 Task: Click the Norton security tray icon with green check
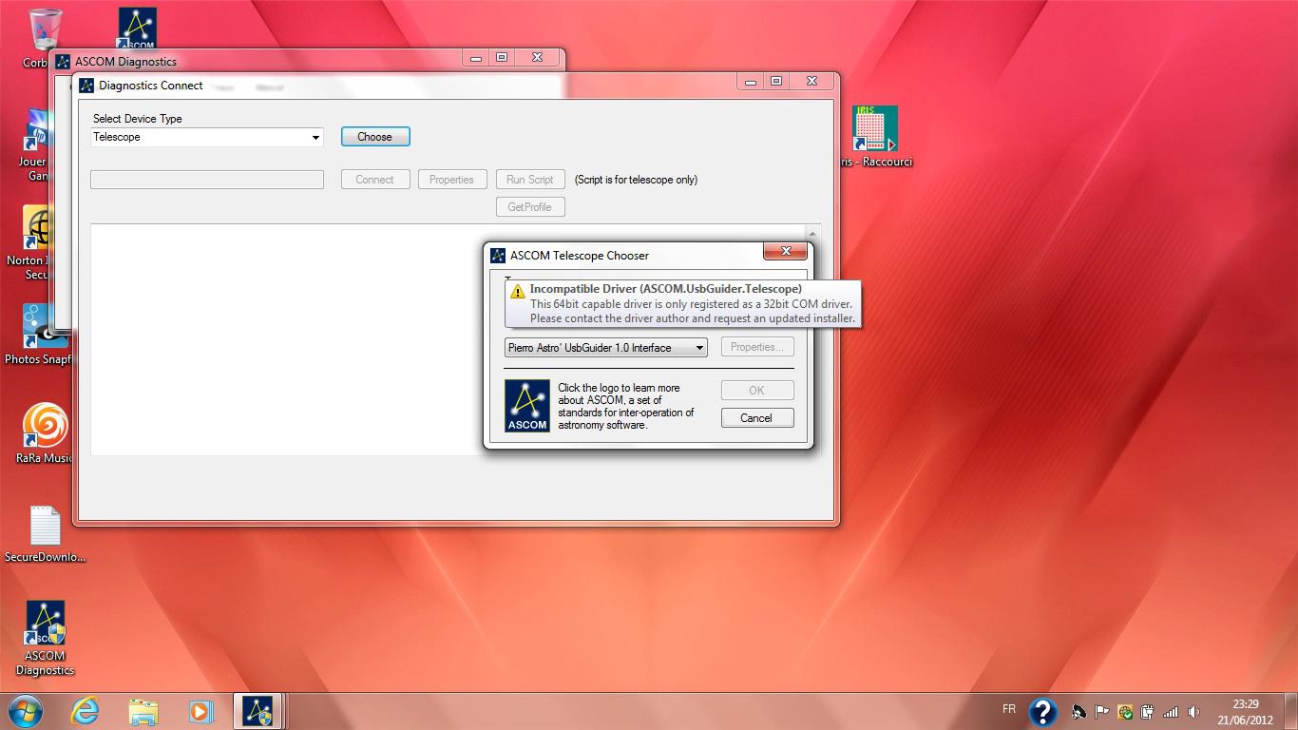tap(1125, 711)
